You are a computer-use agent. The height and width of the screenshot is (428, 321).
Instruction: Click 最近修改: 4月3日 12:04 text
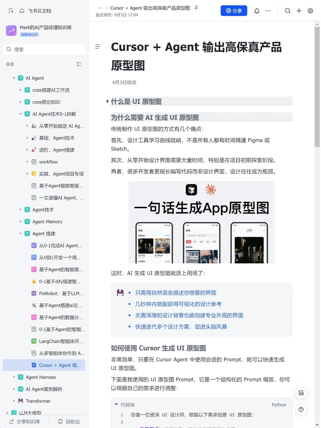tap(117, 15)
